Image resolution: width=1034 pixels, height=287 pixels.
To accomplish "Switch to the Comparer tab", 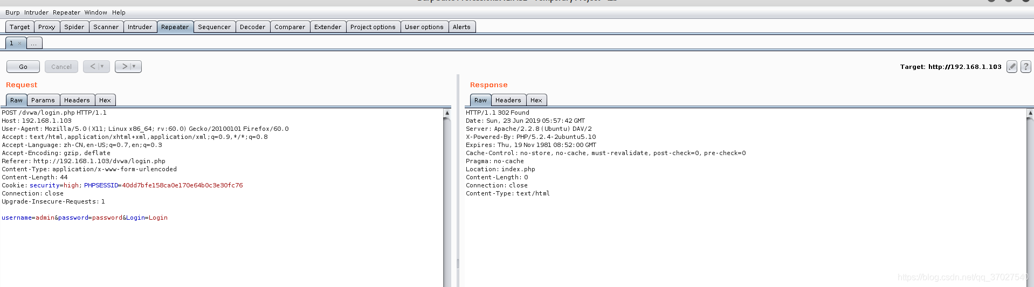I will coord(290,27).
